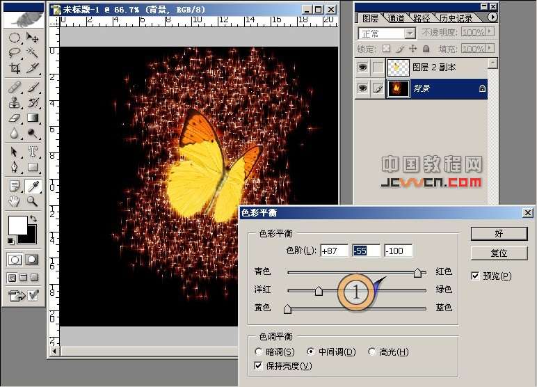Switch to the 通道 channels tab
The width and height of the screenshot is (537, 387).
coord(396,18)
